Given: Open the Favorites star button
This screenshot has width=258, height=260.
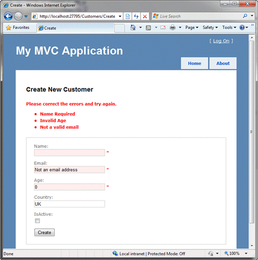Looking at the screenshot, I should (x=18, y=27).
